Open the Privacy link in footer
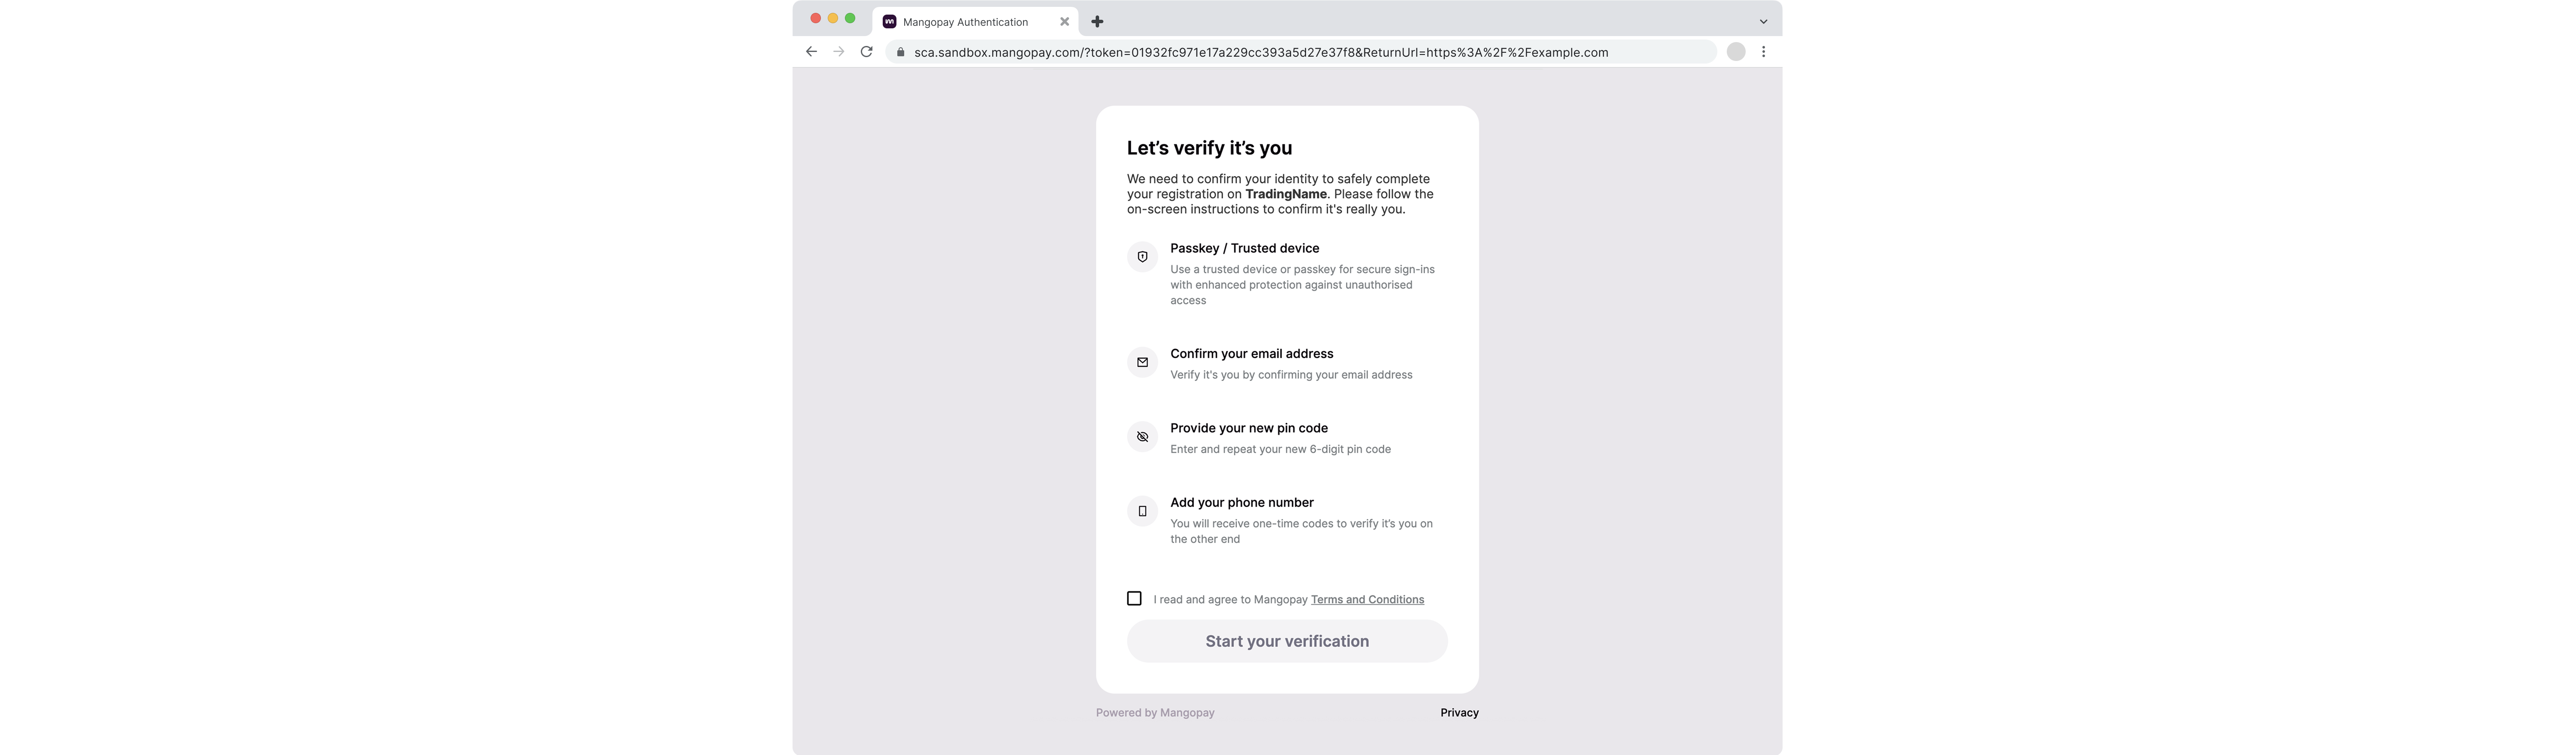2576x755 pixels. [x=1459, y=713]
